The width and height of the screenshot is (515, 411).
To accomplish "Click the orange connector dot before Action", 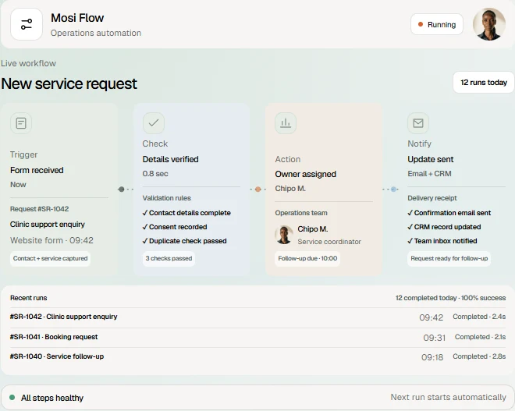I will click(x=257, y=189).
